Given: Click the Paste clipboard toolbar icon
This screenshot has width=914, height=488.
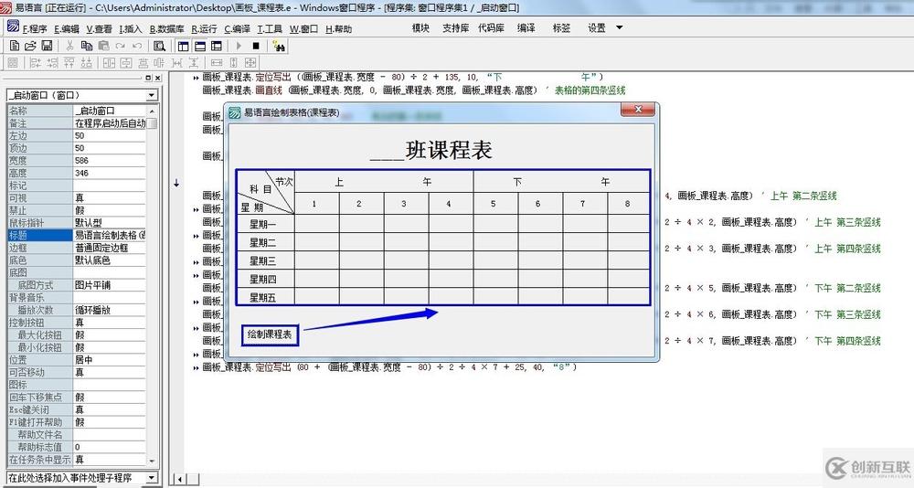Looking at the screenshot, I should click(104, 46).
